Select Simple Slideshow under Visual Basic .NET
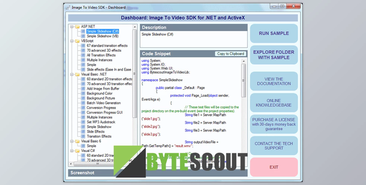The height and width of the screenshot is (185, 366). click(x=99, y=127)
